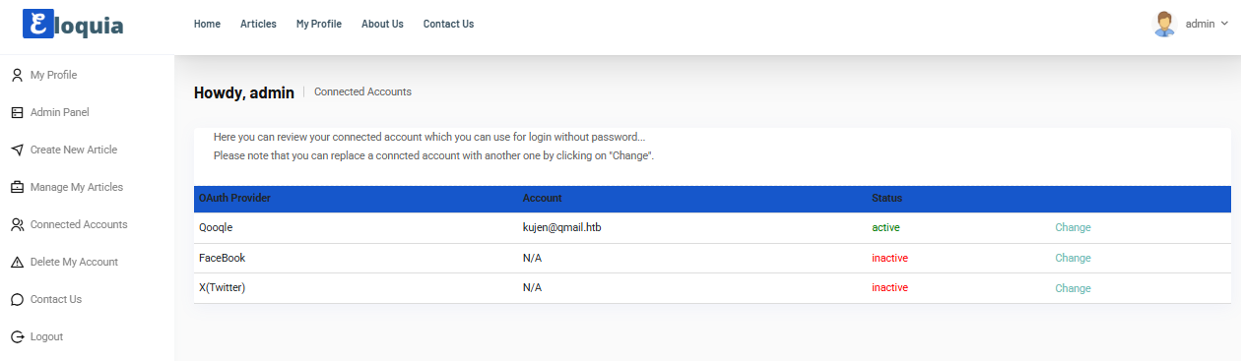
Task: Open the Home menu item
Action: (x=207, y=24)
